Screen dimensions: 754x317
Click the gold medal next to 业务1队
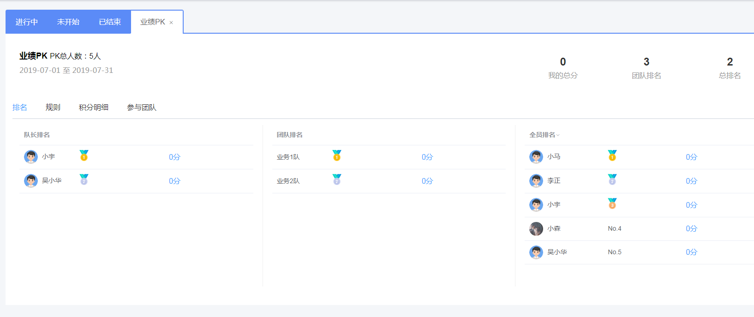click(x=337, y=156)
